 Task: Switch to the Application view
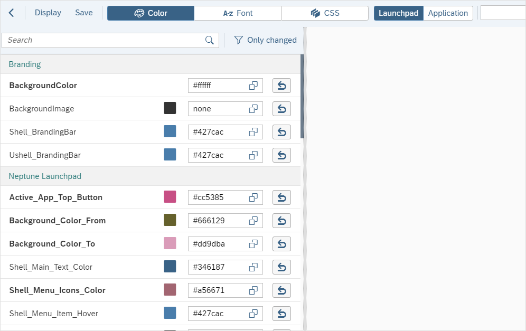(x=448, y=13)
